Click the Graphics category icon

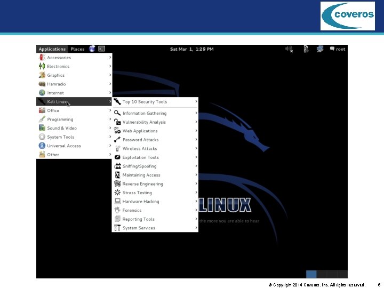coord(42,75)
